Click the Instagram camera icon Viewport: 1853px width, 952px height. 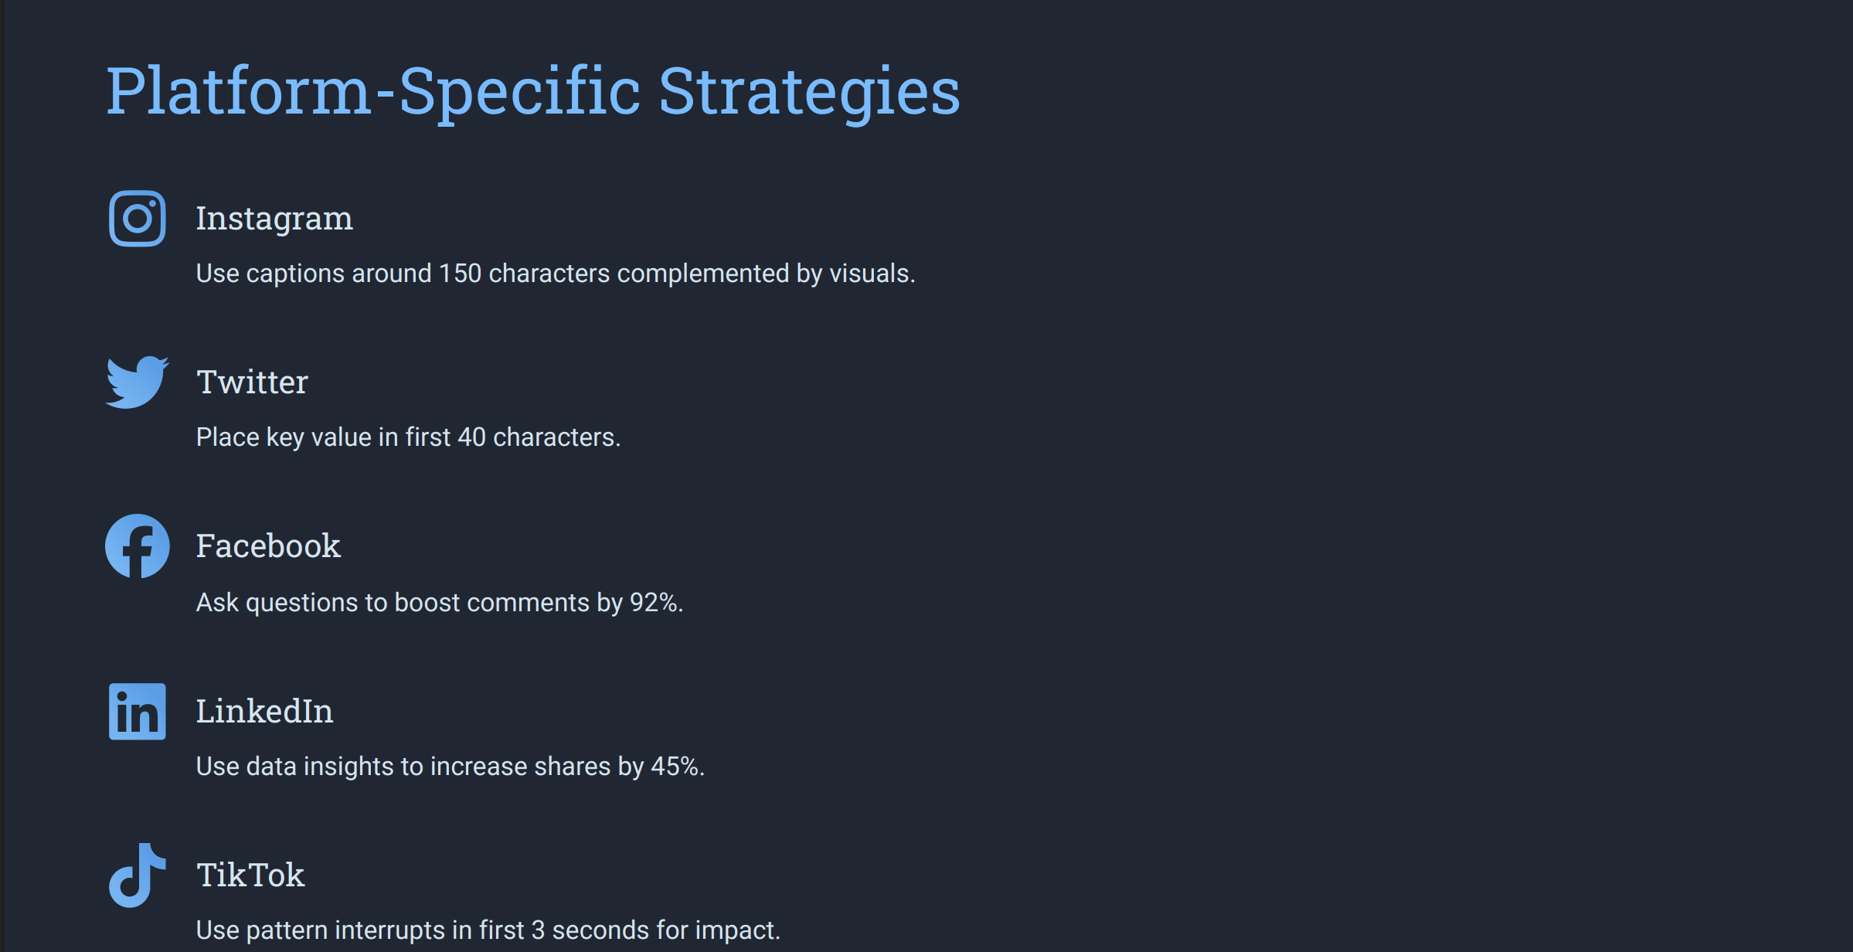138,219
